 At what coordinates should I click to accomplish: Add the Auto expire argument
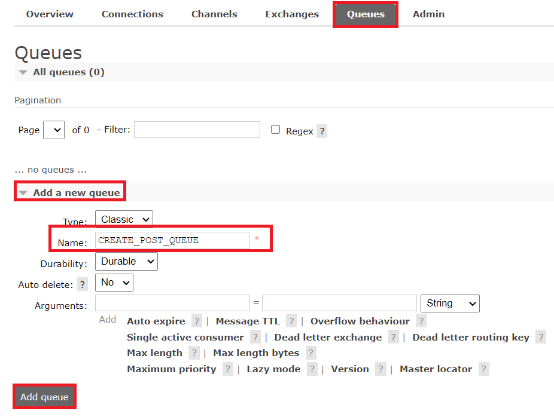click(x=156, y=321)
